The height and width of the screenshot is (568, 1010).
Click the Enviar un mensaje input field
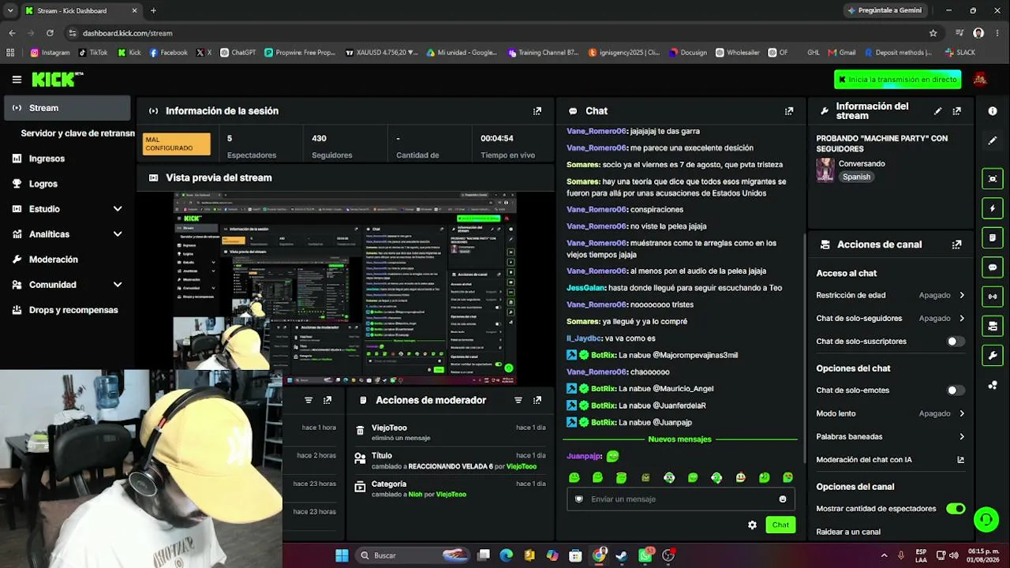coord(679,499)
